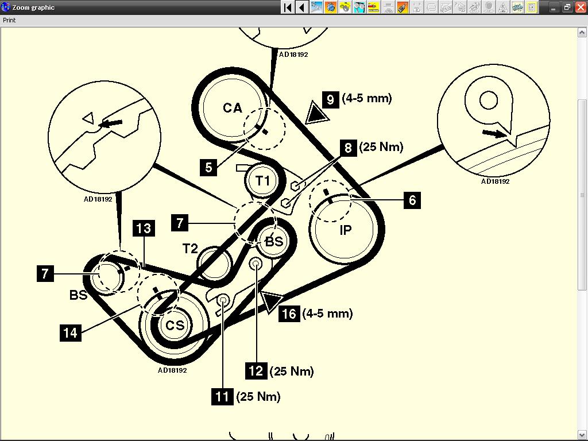Click the step 14 label
This screenshot has width=588, height=441.
[71, 332]
